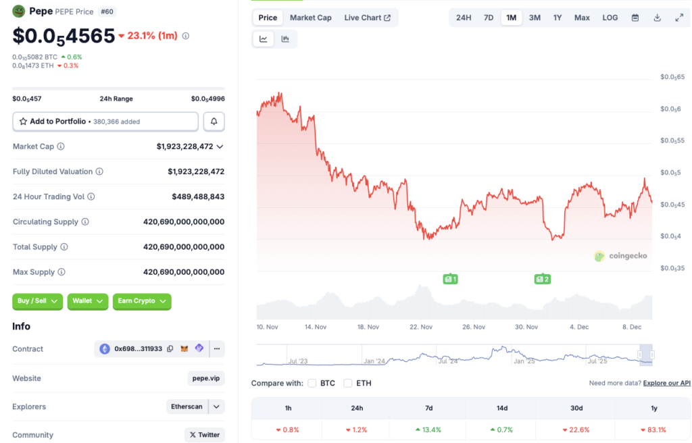Image resolution: width=692 pixels, height=443 pixels.
Task: Switch to candlestick chart view
Action: [x=285, y=38]
